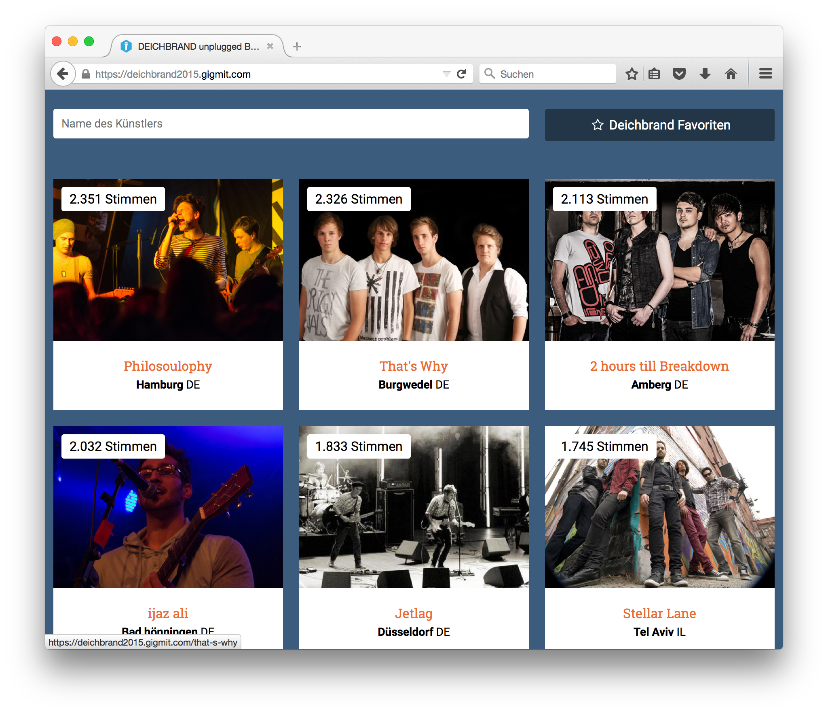Click the address bar URL deichbrand2015.gigmit.com
The height and width of the screenshot is (714, 828).
(173, 74)
